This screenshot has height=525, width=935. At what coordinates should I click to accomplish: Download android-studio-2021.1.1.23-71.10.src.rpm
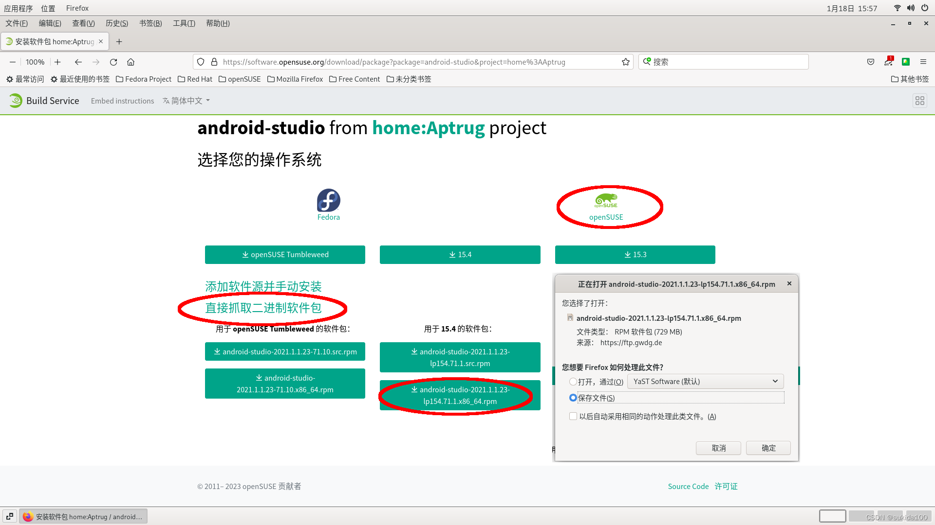[285, 351]
